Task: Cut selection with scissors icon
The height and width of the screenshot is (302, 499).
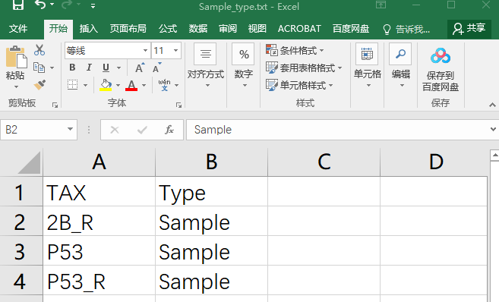Action: point(39,50)
